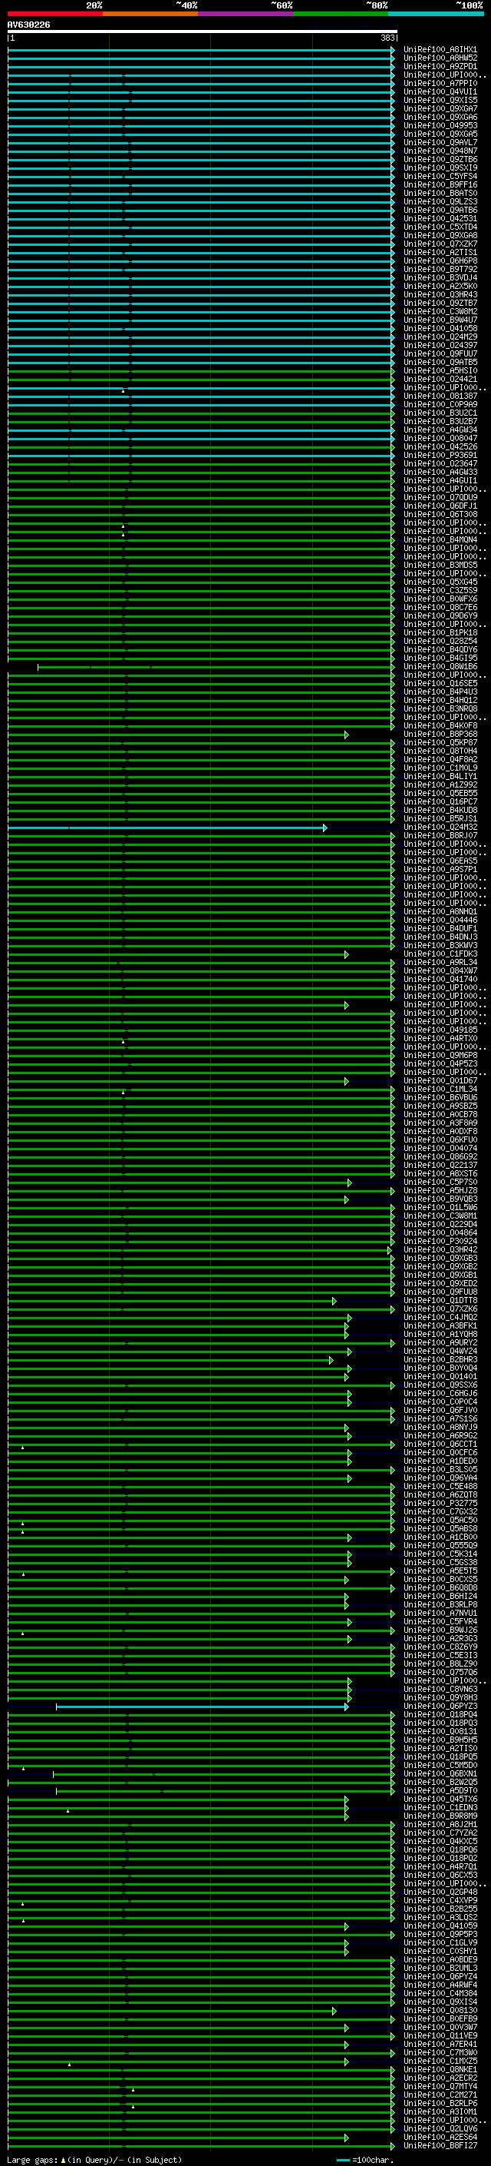This screenshot has height=2166, width=491.
Task: Click the label UniRef100_Q9LZS3
Action: (x=440, y=202)
